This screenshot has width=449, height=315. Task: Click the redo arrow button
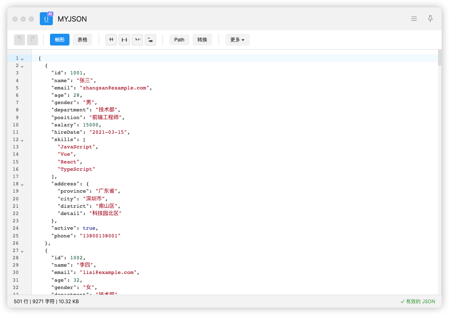[x=33, y=39]
